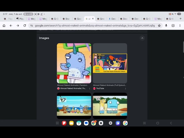This screenshot has width=184, height=138.
Task: Switch to the 'Des' download tab
Action: click(112, 19)
